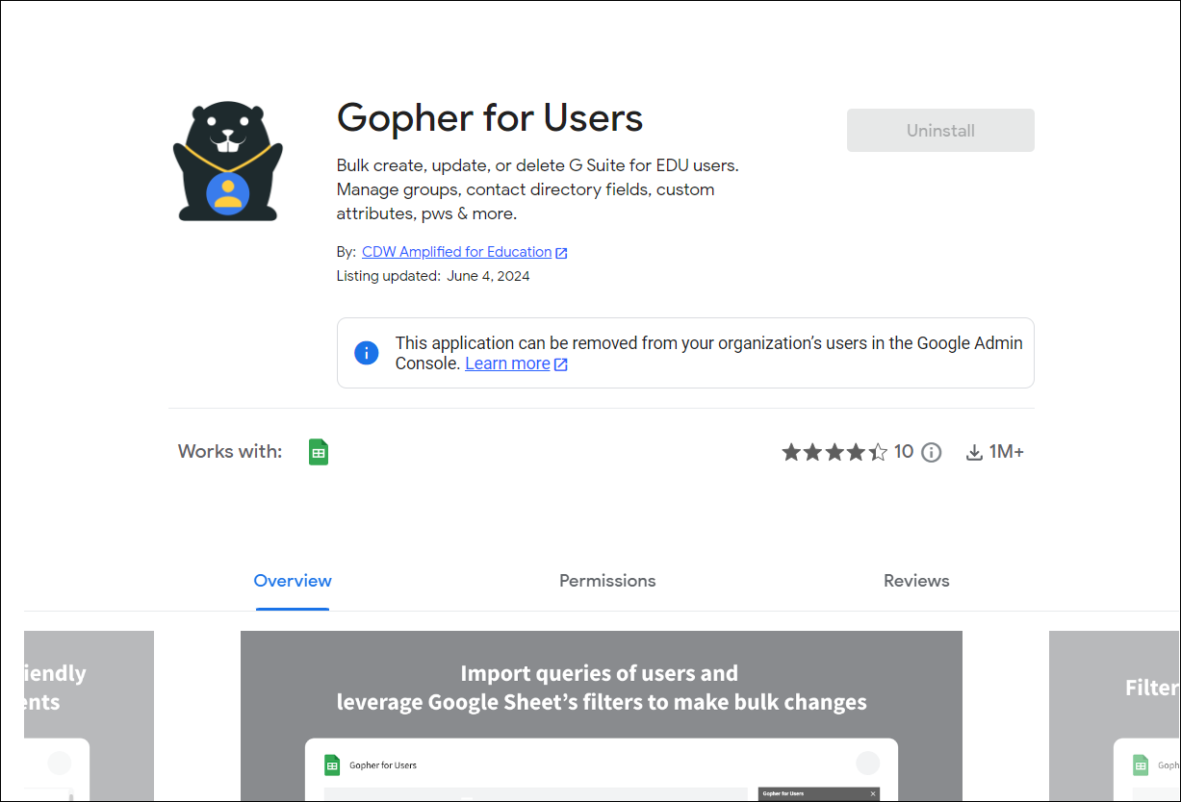1181x802 pixels.
Task: Click the rating count 10
Action: point(904,452)
